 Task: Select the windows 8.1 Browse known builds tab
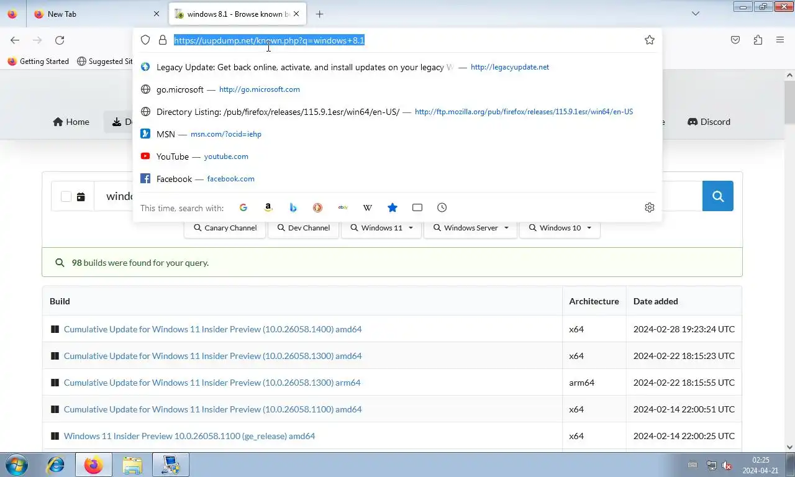tap(238, 14)
